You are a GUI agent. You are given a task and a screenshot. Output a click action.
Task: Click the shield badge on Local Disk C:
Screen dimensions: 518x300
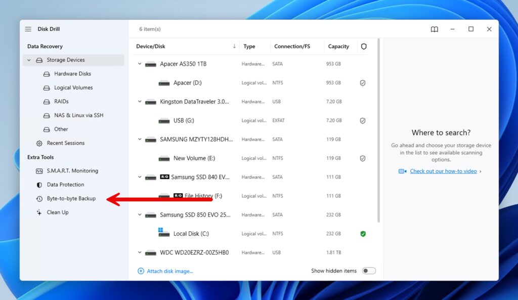click(x=363, y=233)
